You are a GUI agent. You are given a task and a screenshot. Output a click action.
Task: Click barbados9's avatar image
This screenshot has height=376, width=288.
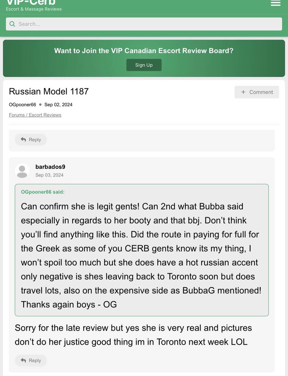pos(22,171)
